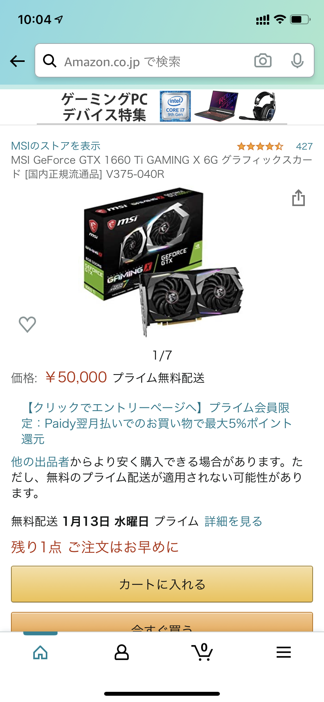Open the account profile tab
Image resolution: width=324 pixels, height=702 pixels.
point(122,652)
